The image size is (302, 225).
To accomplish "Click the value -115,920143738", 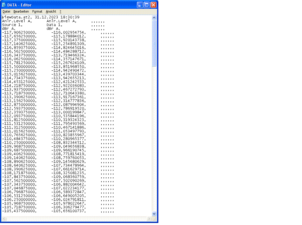I will click(68, 40).
